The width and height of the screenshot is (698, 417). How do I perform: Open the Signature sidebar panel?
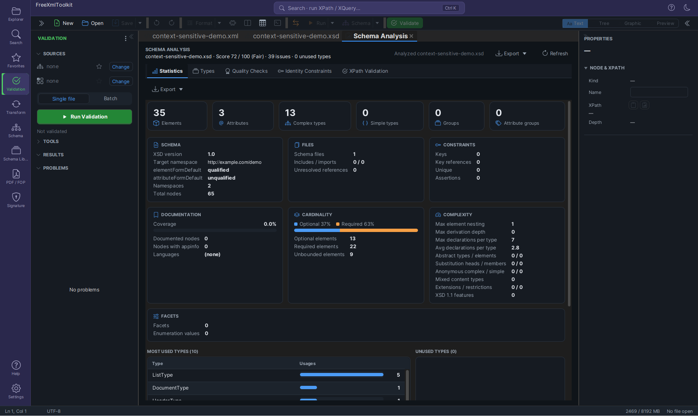click(16, 200)
